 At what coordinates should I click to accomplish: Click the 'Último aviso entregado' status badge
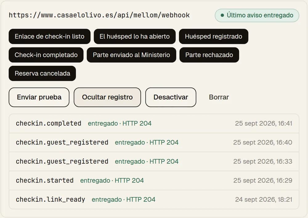click(x=257, y=15)
